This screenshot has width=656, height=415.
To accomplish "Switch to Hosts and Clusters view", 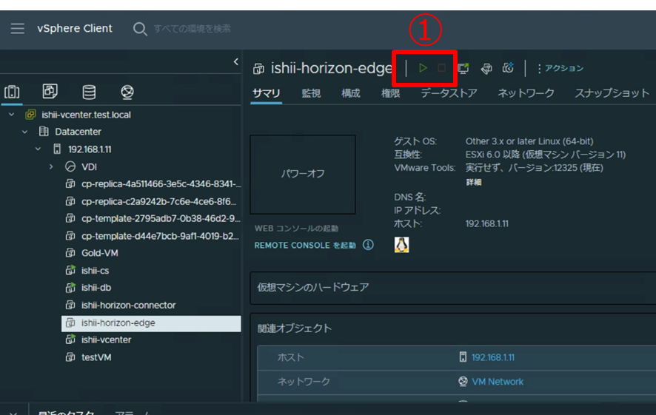I will click(x=12, y=92).
